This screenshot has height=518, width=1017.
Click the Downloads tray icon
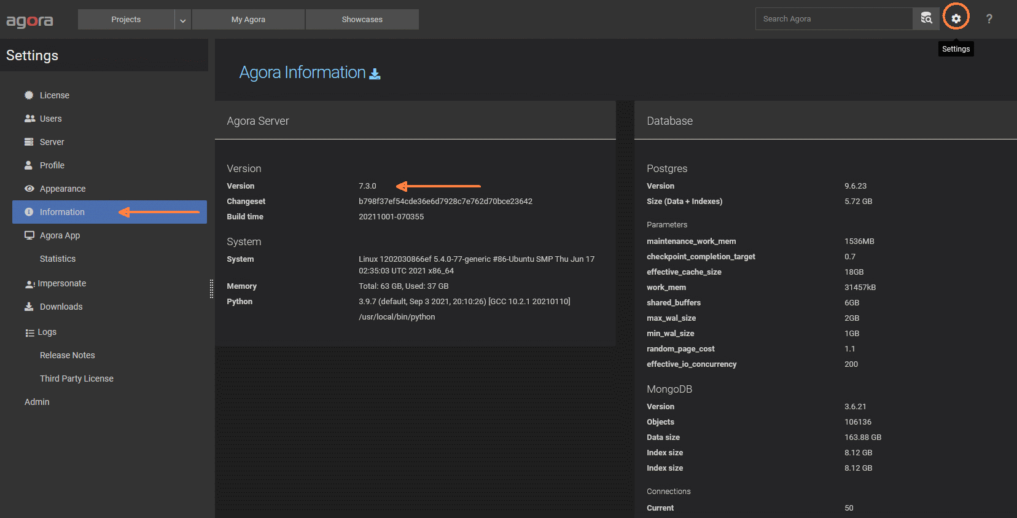(29, 307)
